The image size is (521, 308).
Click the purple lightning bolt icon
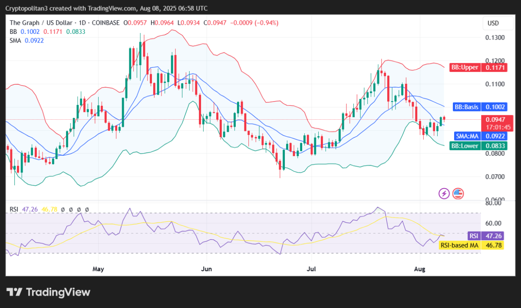(444, 193)
